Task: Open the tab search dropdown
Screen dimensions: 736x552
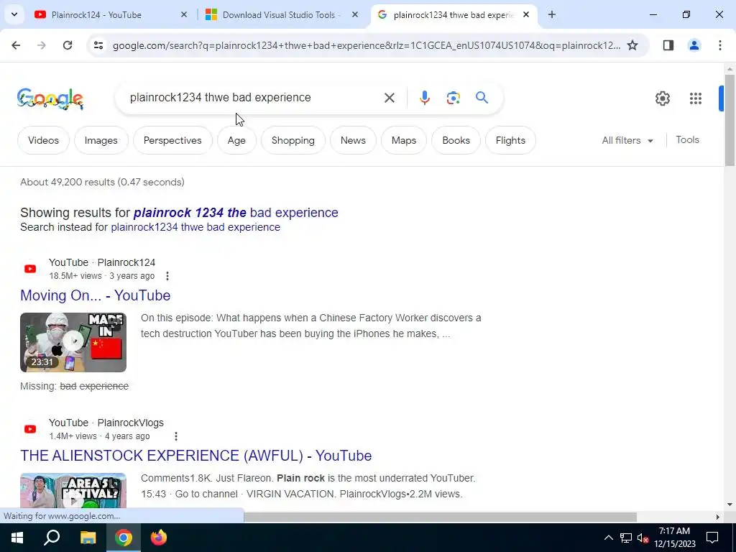Action: [x=14, y=14]
